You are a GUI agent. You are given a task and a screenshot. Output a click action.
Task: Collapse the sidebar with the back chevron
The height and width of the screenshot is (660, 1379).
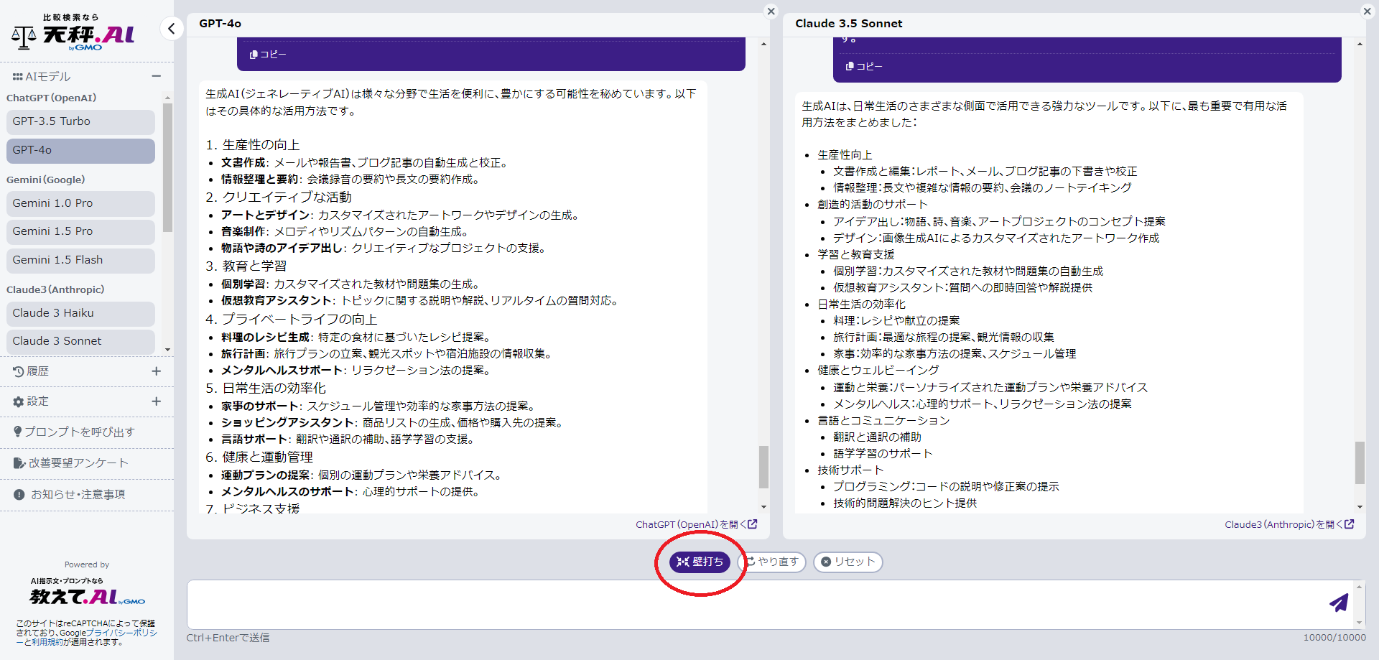171,29
